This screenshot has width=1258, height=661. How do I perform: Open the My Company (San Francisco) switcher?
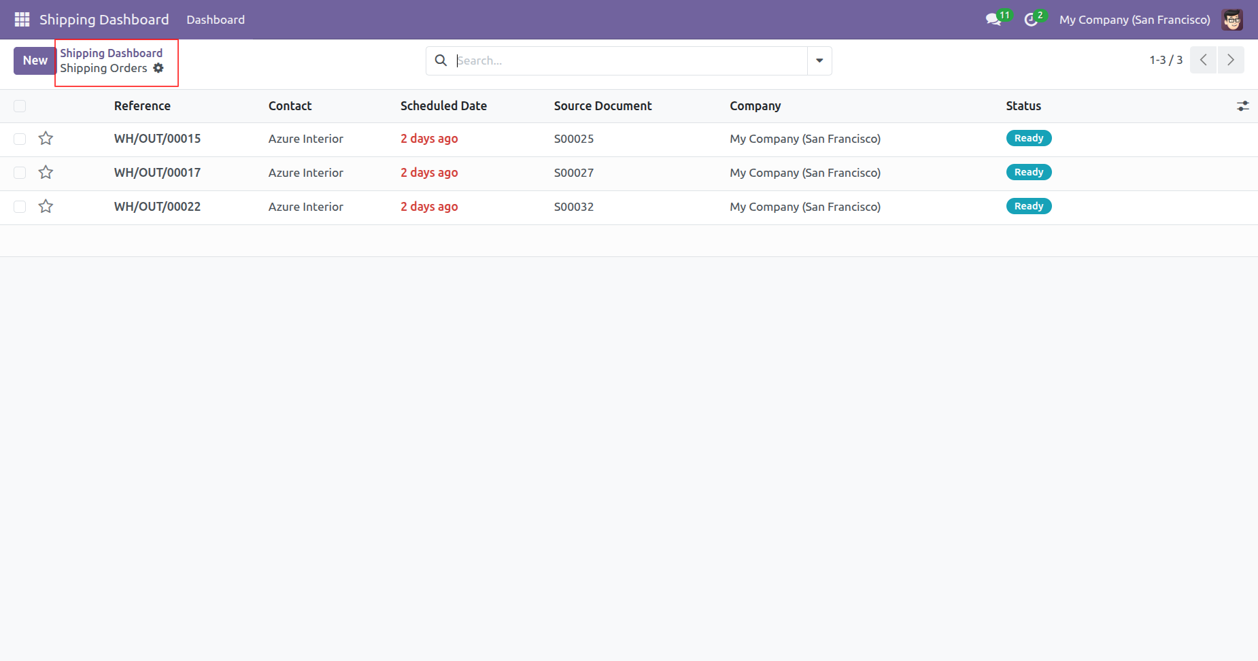click(x=1134, y=20)
